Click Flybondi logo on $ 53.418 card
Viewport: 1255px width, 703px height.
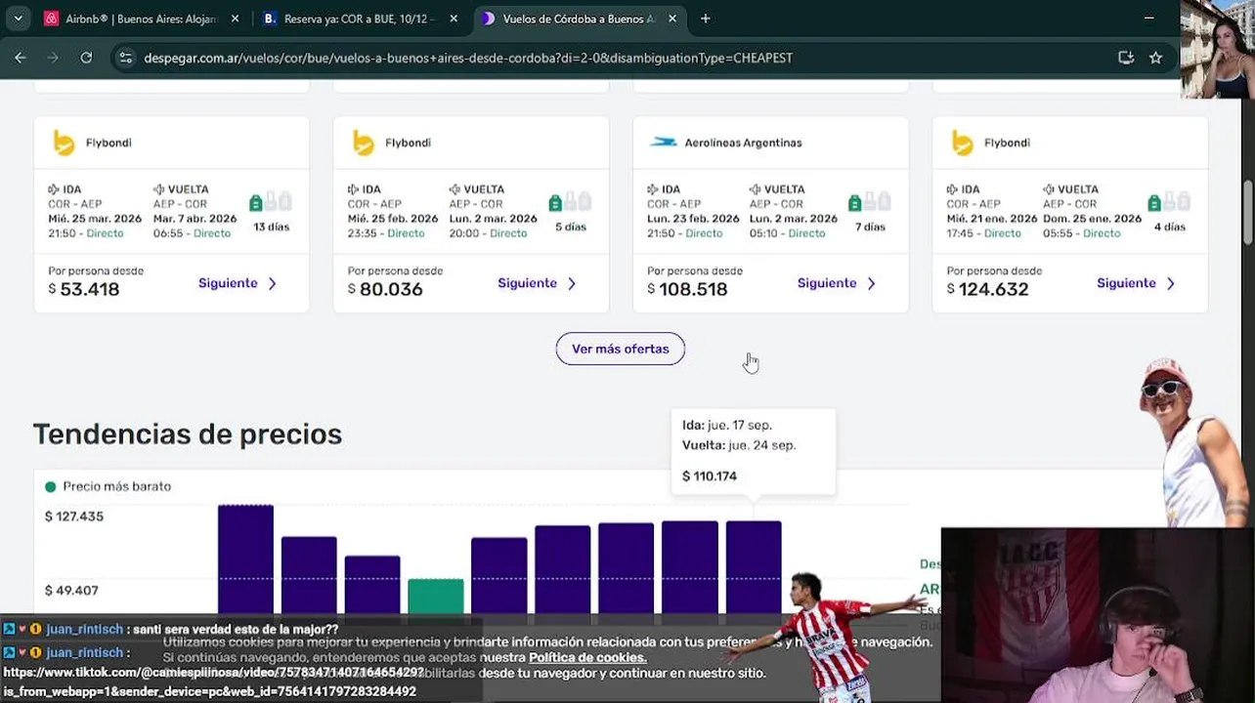(64, 144)
